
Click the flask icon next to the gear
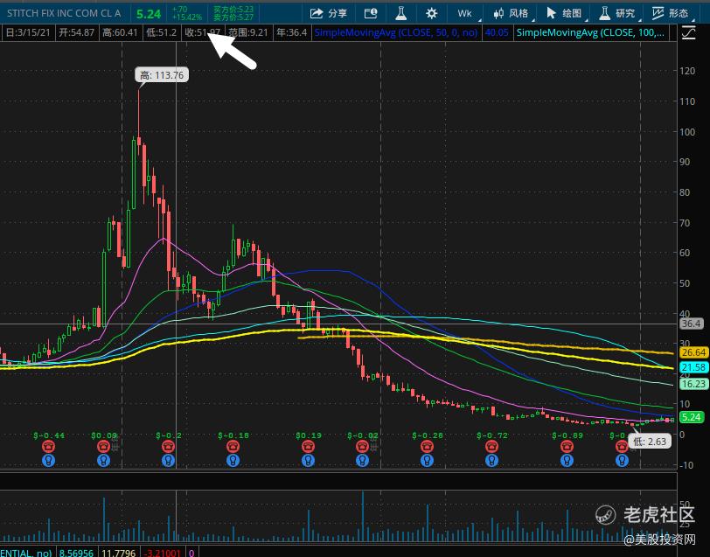tap(400, 13)
